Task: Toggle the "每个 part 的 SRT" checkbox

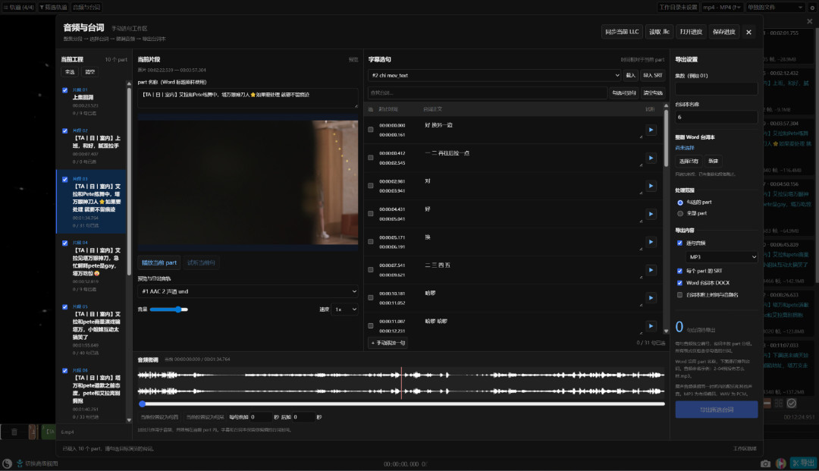Action: click(679, 271)
